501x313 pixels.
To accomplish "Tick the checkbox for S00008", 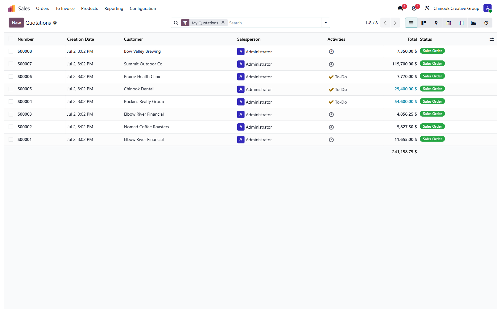I will (11, 51).
